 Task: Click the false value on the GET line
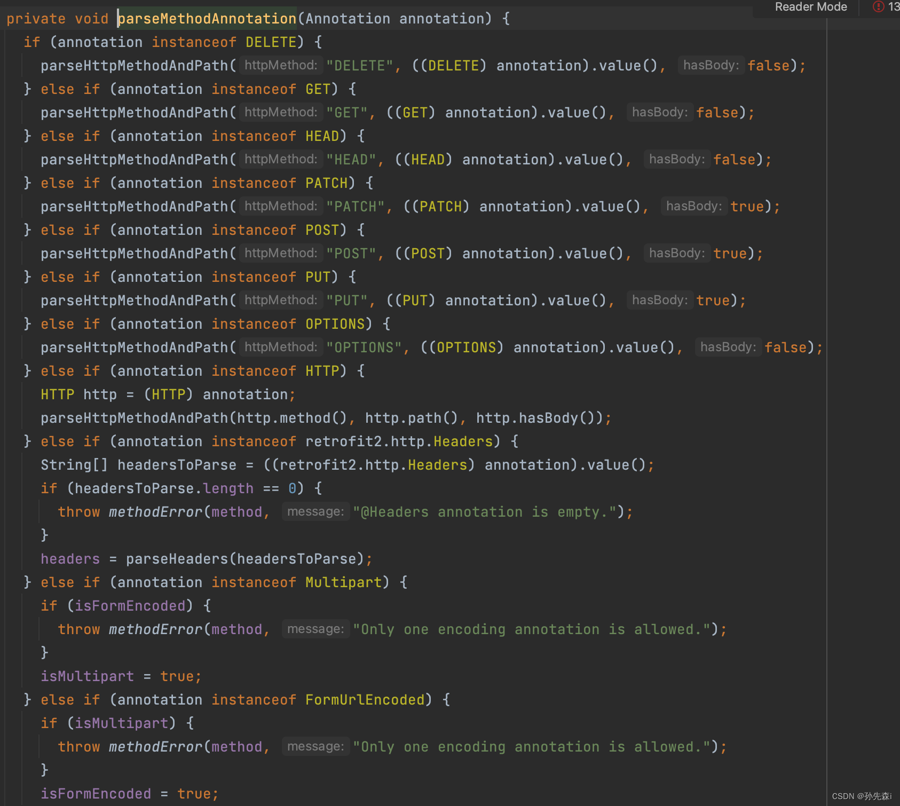[x=717, y=113]
